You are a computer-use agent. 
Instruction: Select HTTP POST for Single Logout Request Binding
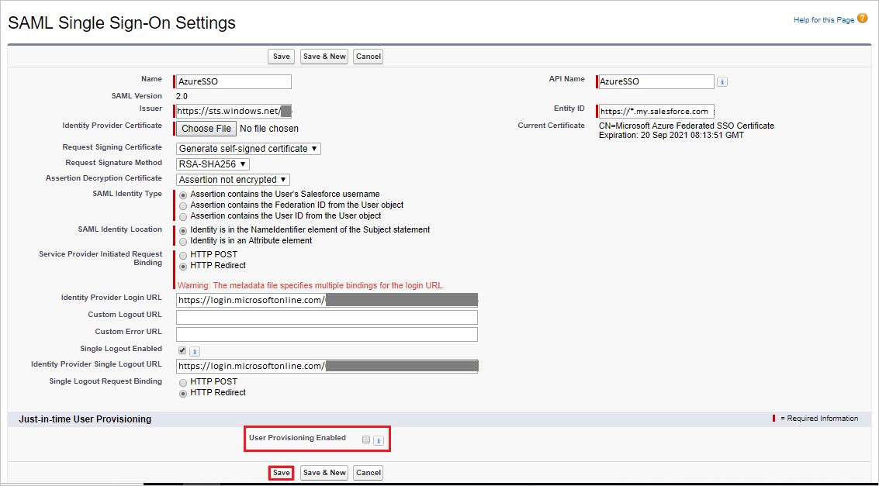click(182, 382)
